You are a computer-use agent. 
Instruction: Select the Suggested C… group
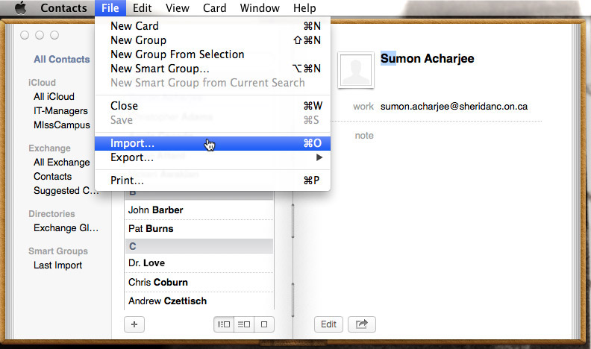click(x=66, y=191)
